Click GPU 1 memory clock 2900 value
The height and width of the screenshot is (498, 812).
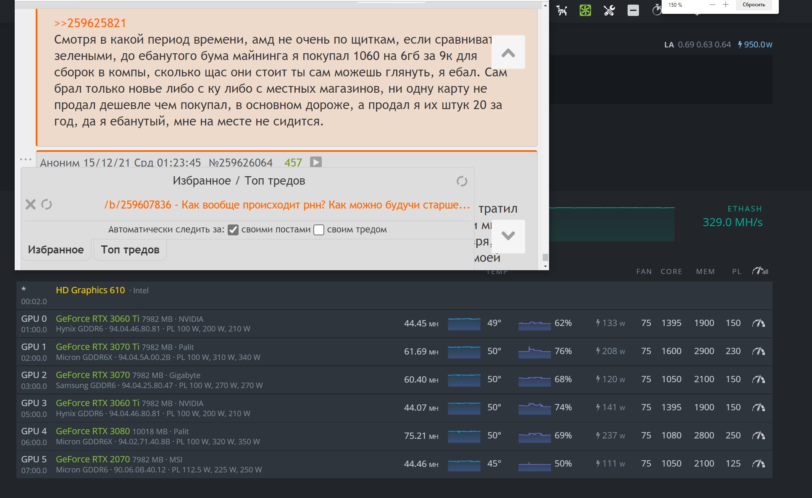tap(704, 351)
